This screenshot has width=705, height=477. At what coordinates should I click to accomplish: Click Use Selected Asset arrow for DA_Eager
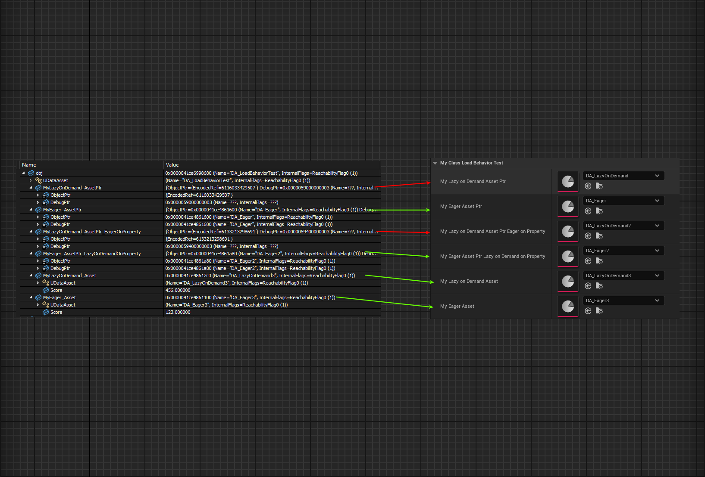588,211
